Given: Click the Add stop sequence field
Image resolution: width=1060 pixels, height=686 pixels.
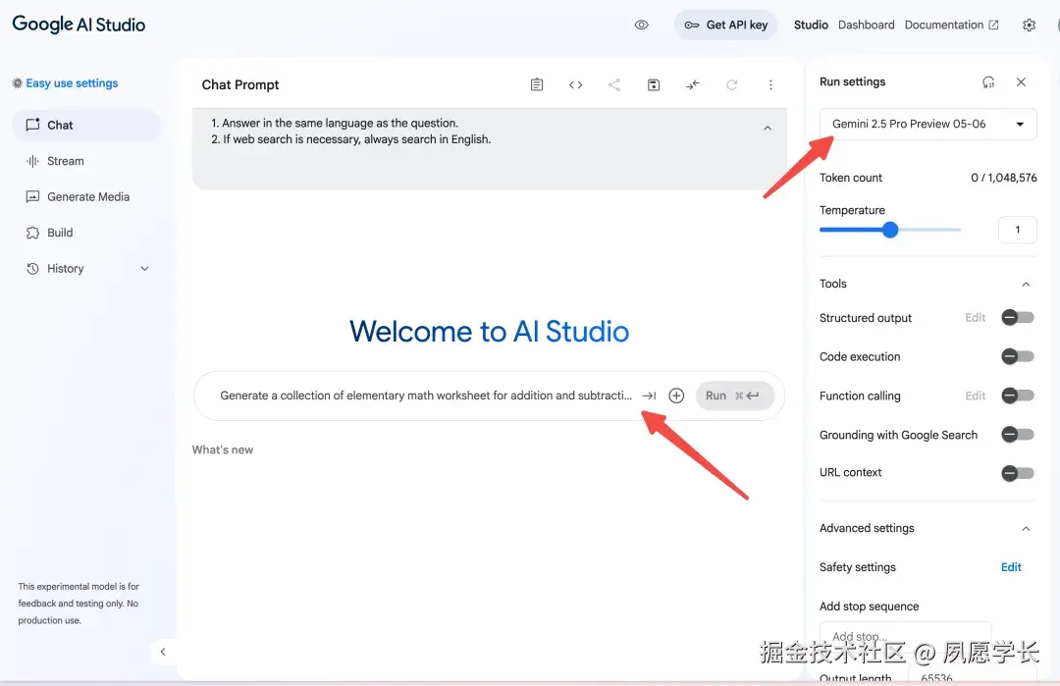Looking at the screenshot, I should point(905,636).
